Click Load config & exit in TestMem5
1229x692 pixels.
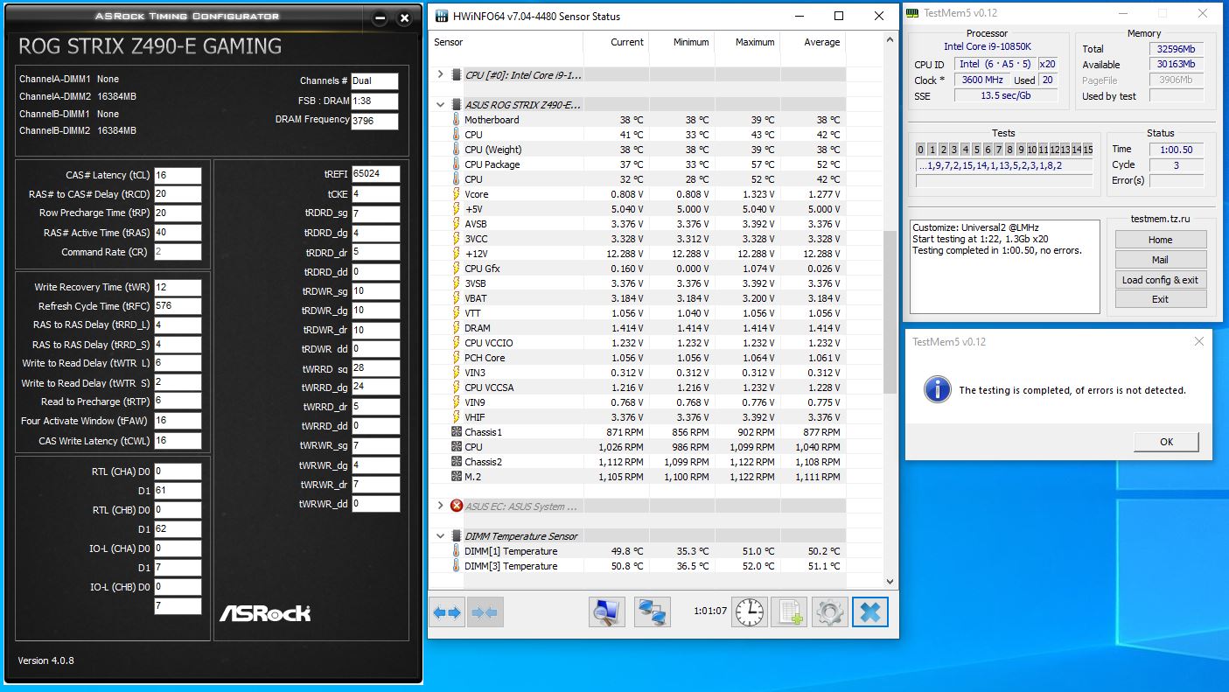(1160, 280)
